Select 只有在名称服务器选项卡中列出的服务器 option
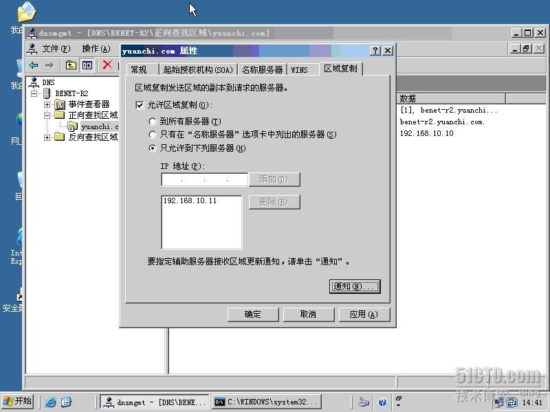 coord(152,135)
